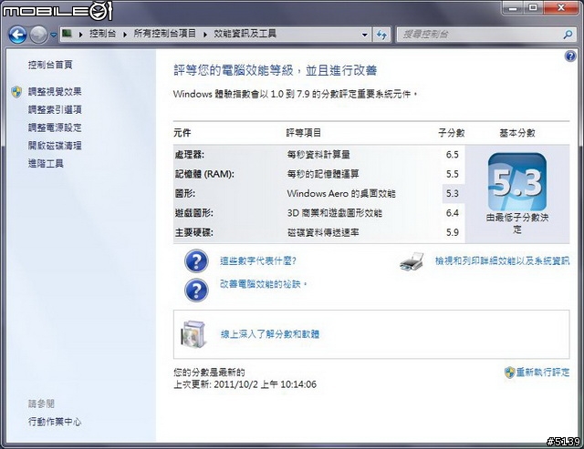584x449 pixels.
Task: Click the refresh button next to address bar
Action: click(381, 35)
